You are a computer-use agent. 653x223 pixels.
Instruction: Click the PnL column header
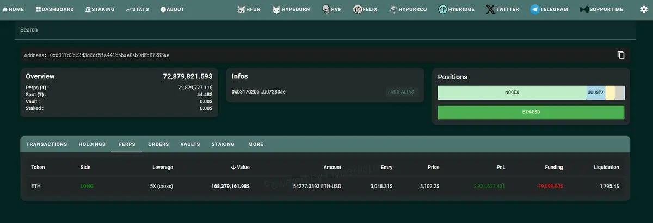click(x=500, y=167)
